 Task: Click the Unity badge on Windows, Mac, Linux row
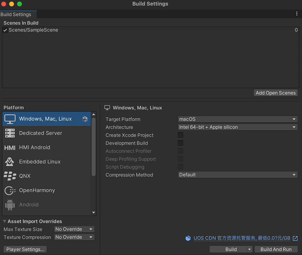pos(85,119)
